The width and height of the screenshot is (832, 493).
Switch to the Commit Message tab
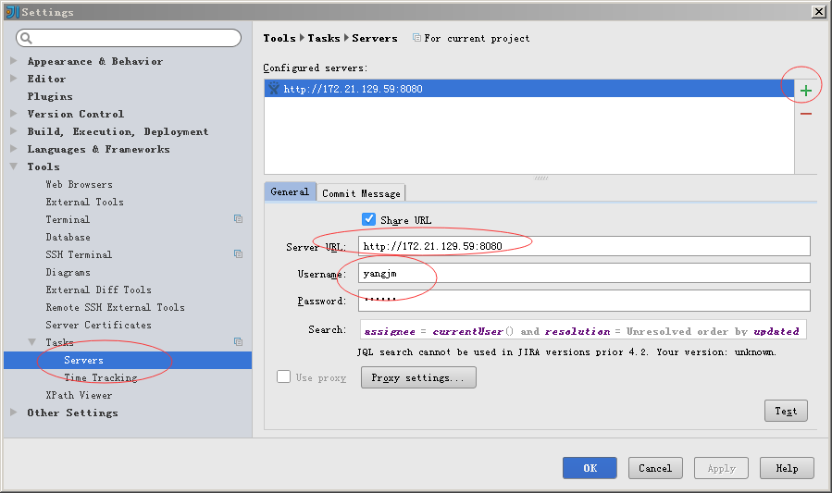pyautogui.click(x=361, y=193)
